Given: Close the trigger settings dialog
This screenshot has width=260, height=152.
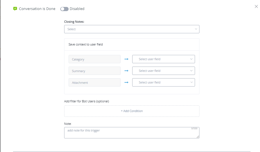Looking at the screenshot, I should 256,6.
